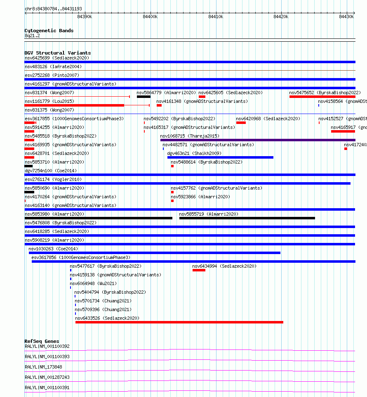This screenshot has height=397, width=367.
Task: Select nsv5853980 (Almarri2020) label
Action: (x=54, y=214)
